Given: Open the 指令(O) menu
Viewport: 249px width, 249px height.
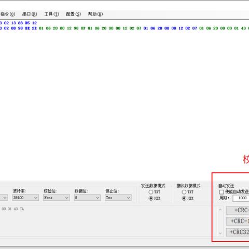Looking at the screenshot, I should [8, 14].
